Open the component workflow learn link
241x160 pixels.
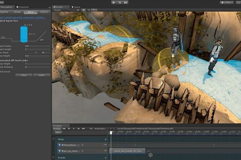click(22, 18)
